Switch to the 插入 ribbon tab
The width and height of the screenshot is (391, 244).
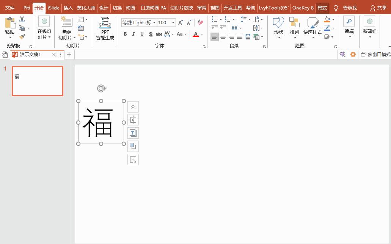tap(68, 8)
